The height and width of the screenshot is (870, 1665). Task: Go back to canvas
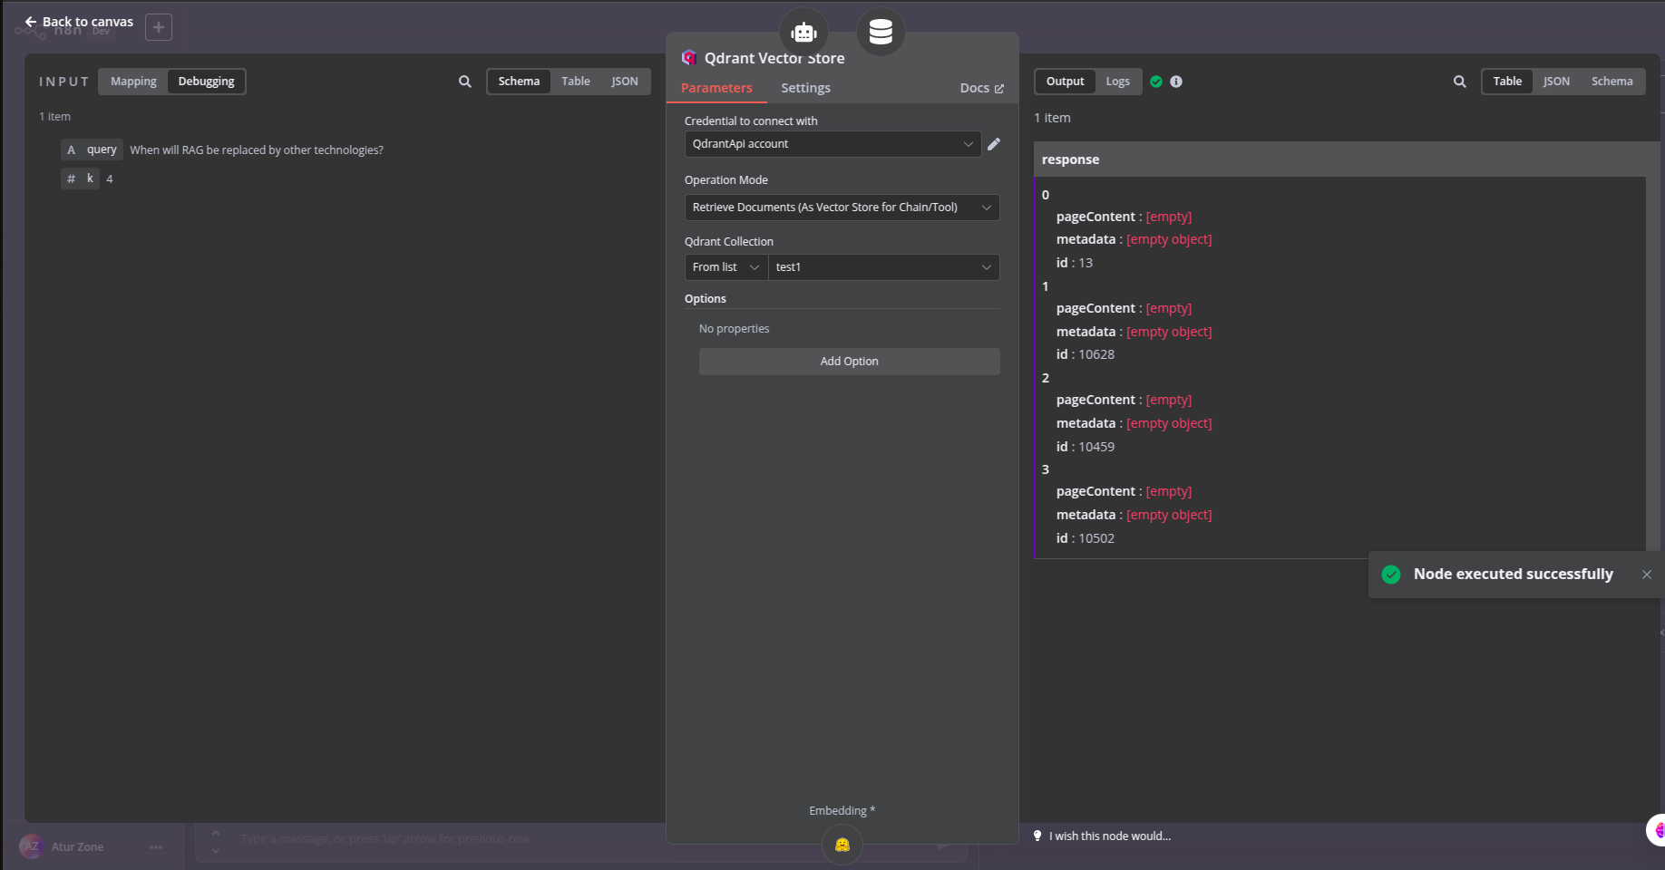[x=79, y=22]
